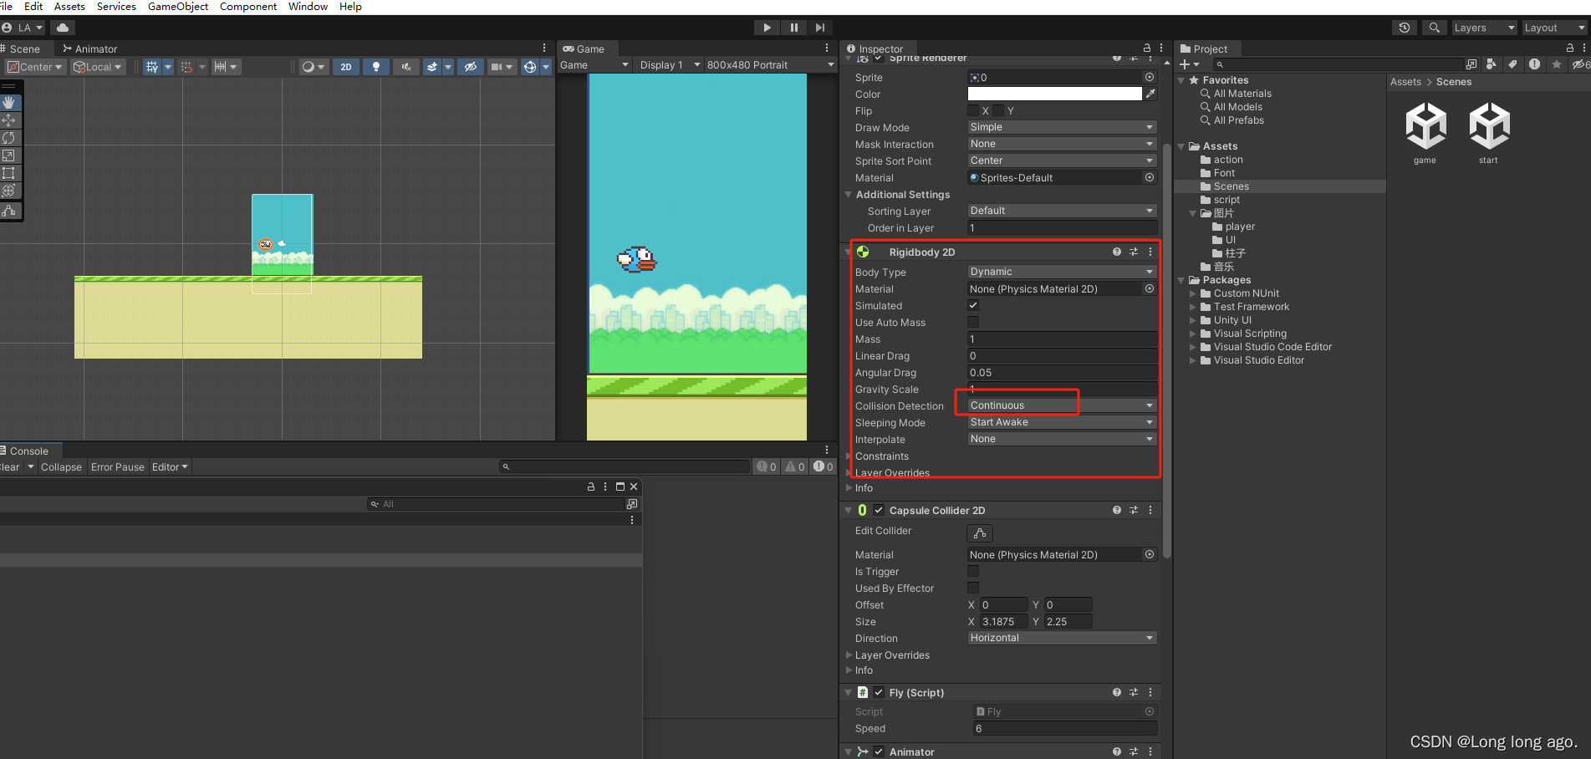Viewport: 1591px width, 759px height.
Task: Select the Rotate tool
Action: point(9,138)
